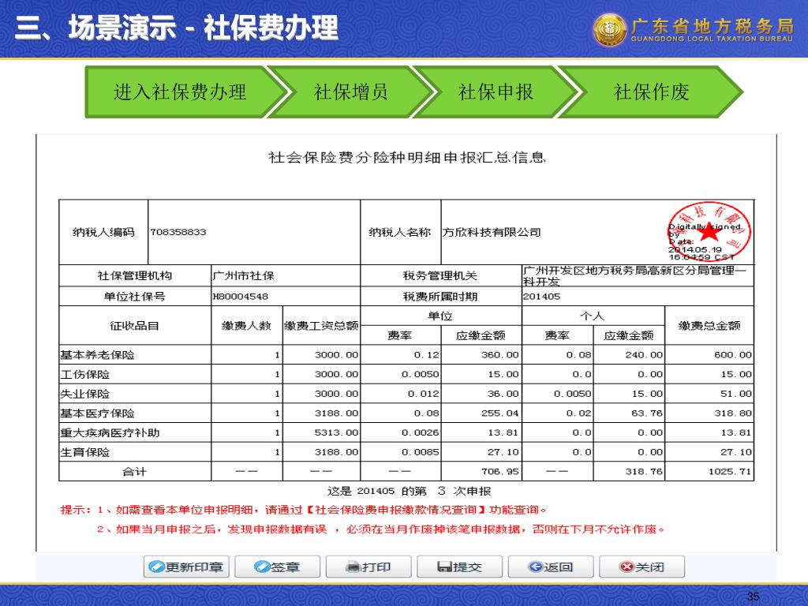Viewport: 808px width, 606px height.
Task: Click the printer icon on 打印
Action: click(x=353, y=567)
